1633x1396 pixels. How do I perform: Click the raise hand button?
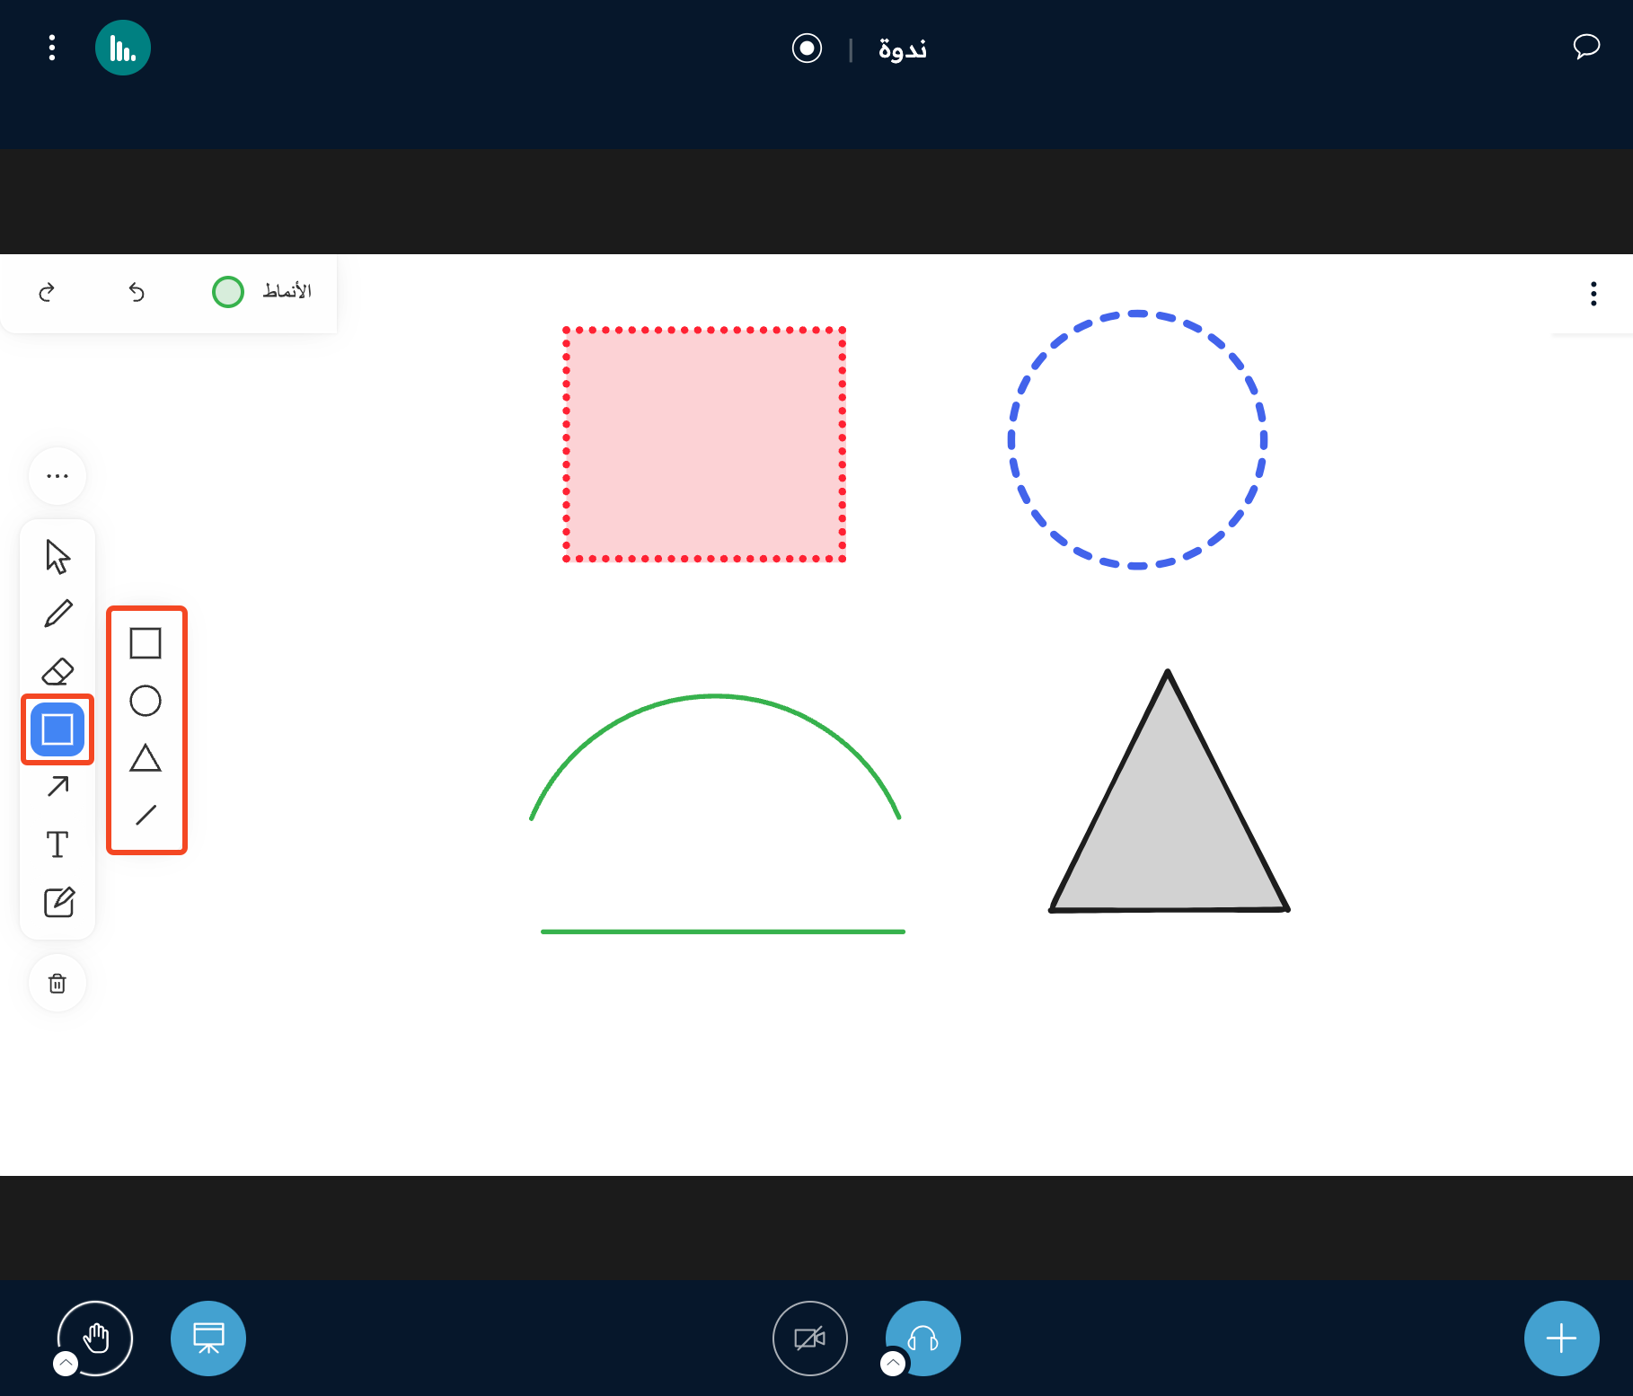[95, 1339]
